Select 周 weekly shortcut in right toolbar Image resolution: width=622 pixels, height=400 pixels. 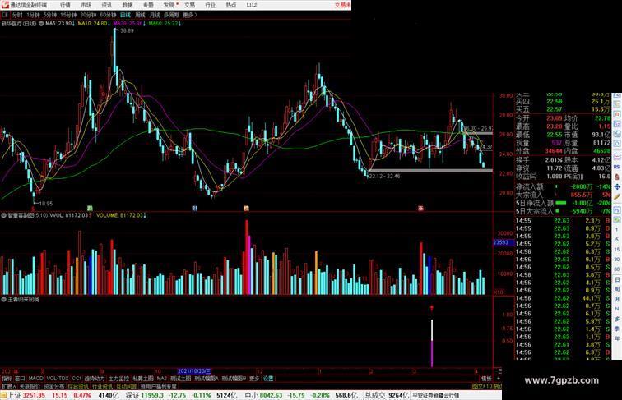[x=617, y=289]
